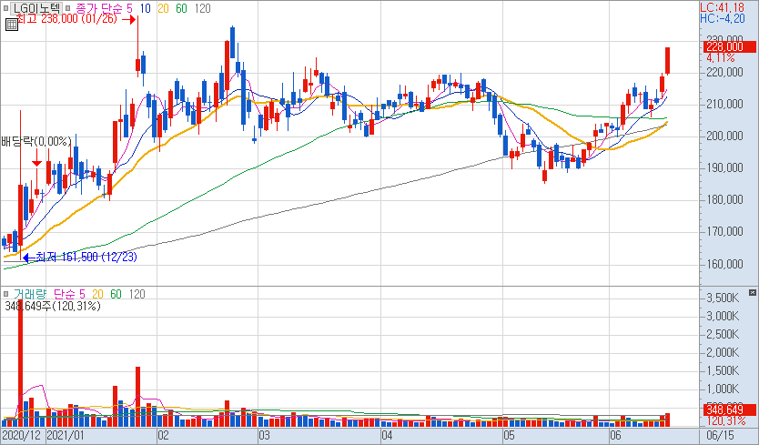Click the 1,000K volume axis label
759x445 pixels.
click(723, 389)
